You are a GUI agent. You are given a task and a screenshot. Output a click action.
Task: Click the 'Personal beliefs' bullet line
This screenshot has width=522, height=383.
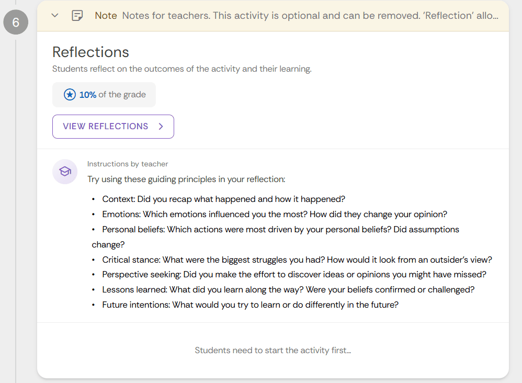pos(280,230)
